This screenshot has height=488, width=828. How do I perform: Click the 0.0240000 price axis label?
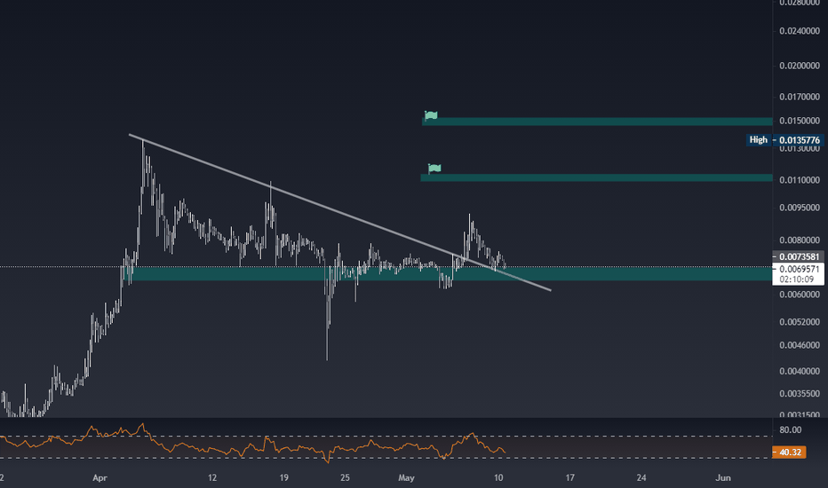point(799,31)
